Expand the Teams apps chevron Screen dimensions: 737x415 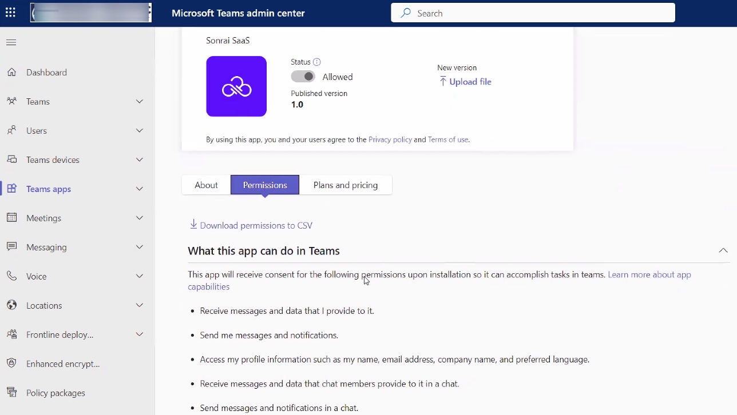(x=140, y=189)
